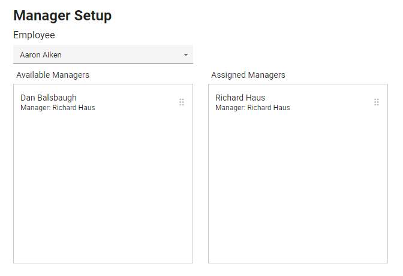
Task: Select Dan Balsbaugh name in Available Managers
Action: pyautogui.click(x=49, y=98)
